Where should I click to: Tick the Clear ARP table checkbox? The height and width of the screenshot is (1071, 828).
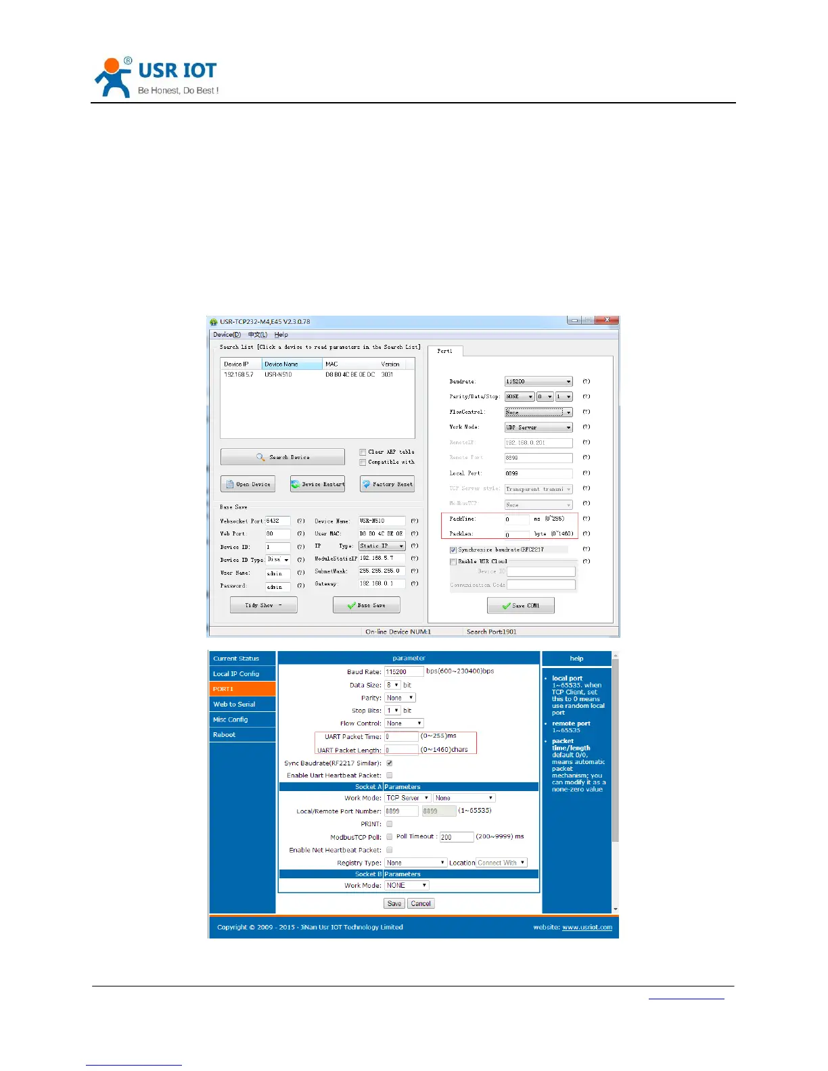tap(363, 452)
